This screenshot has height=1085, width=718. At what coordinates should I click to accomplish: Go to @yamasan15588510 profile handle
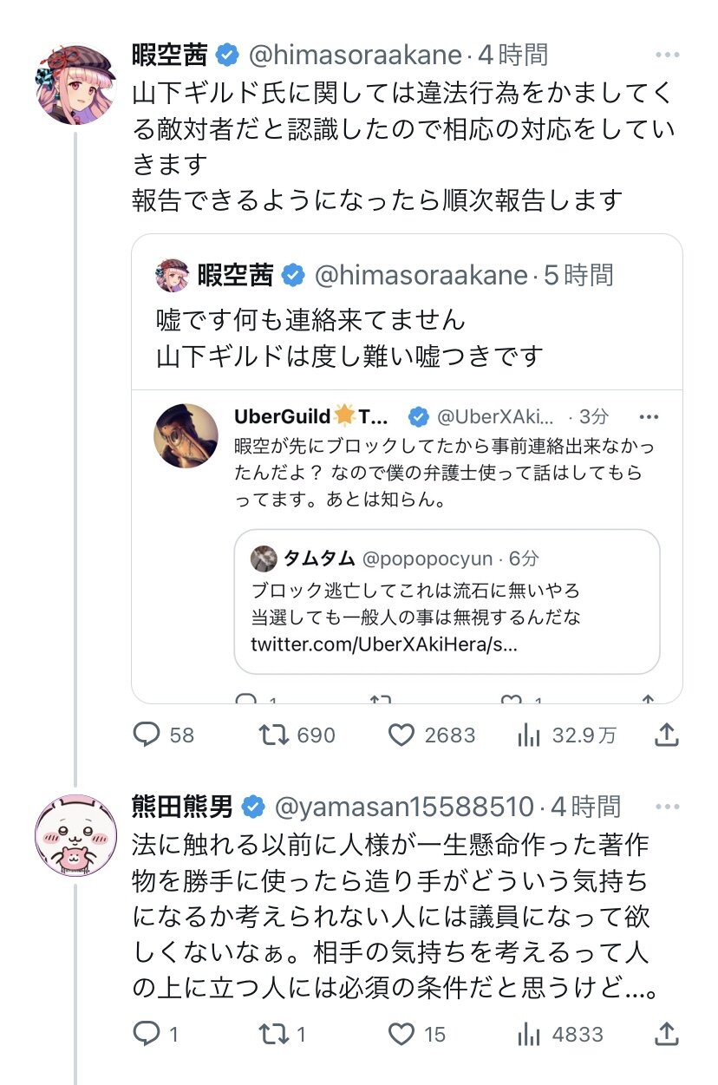[x=403, y=807]
